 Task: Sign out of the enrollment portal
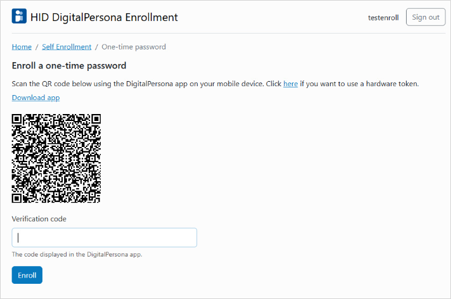click(x=425, y=17)
